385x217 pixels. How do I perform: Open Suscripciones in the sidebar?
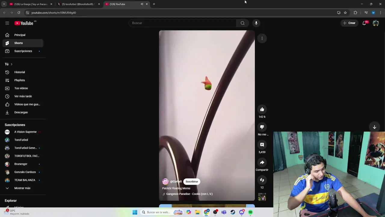click(23, 51)
